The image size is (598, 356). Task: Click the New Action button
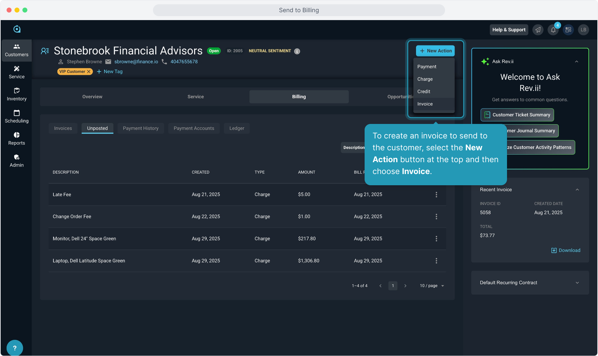coord(435,51)
